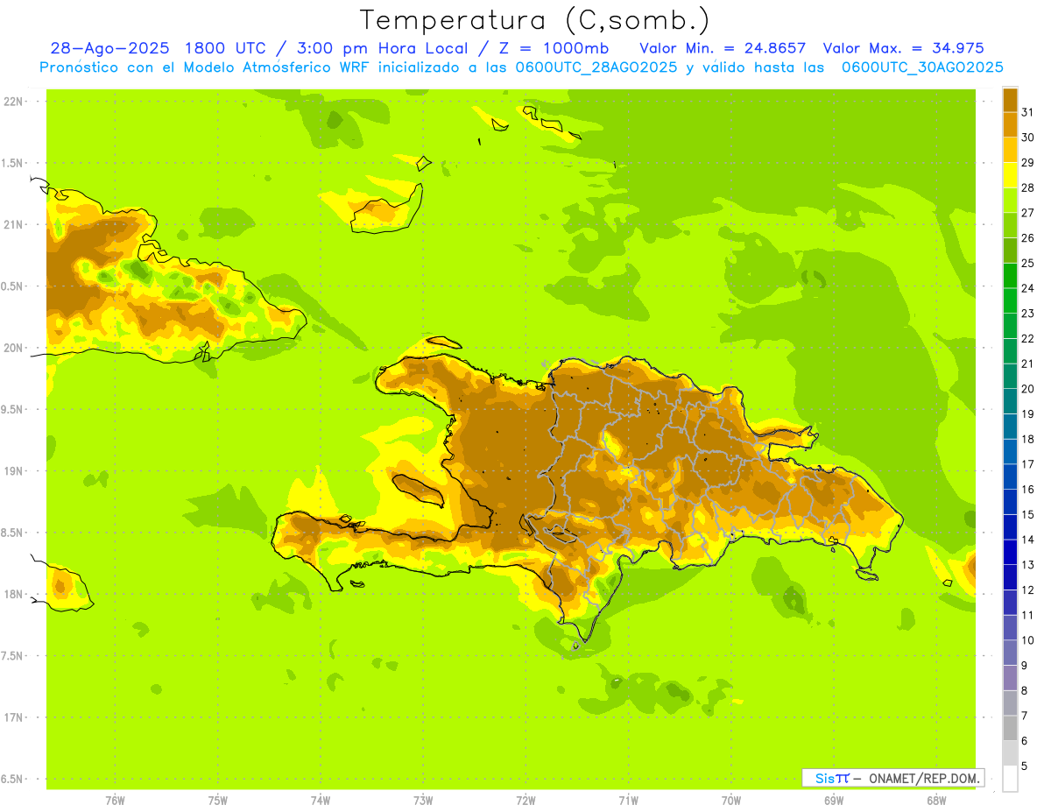This screenshot has height=812, width=1051.
Task: Click the "1.5N" latitude label
Action: point(12,163)
